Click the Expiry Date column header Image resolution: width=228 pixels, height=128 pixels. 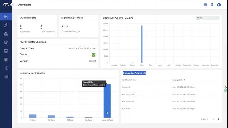pos(177,80)
